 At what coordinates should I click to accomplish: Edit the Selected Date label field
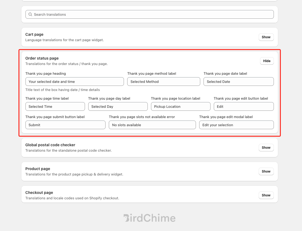point(238,82)
